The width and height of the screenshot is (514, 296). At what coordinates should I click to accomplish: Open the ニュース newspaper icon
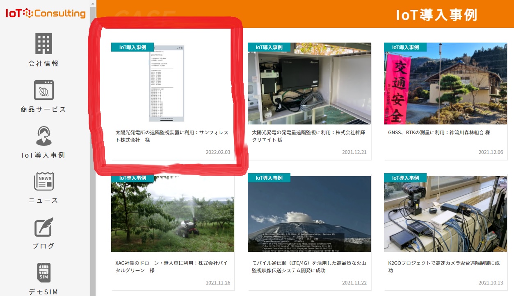coord(43,181)
